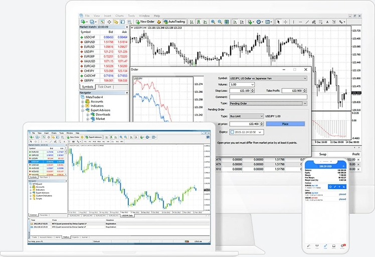Select USDCHF row in monitor Market Watch
Image resolution: width=375 pixels, height=257 pixels.
point(104,37)
